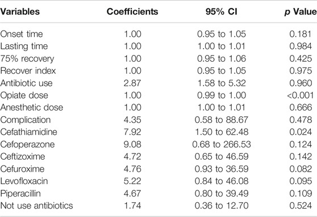Select the Ceftizoxime row label
317x217 pixels.
(x=23, y=156)
